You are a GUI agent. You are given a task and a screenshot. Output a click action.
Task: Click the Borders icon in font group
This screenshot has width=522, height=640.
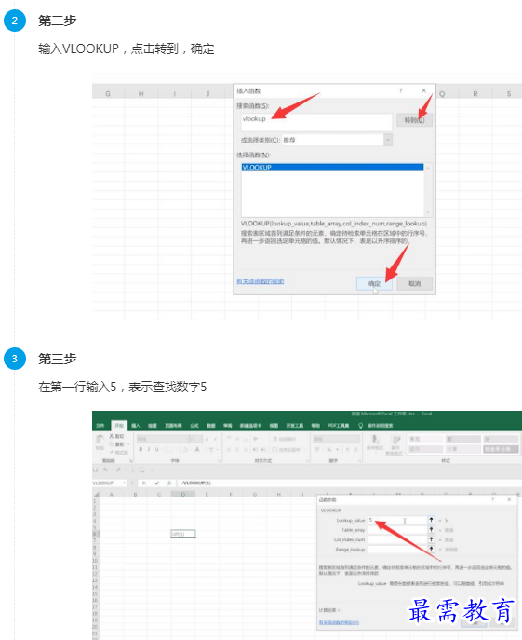point(171,449)
